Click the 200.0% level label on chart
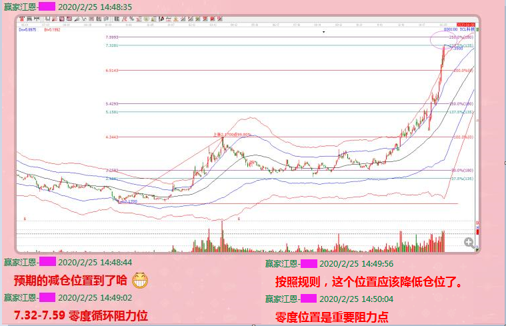 pyautogui.click(x=464, y=70)
